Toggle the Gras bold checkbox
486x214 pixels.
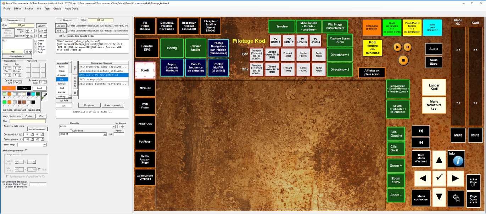click(35, 44)
